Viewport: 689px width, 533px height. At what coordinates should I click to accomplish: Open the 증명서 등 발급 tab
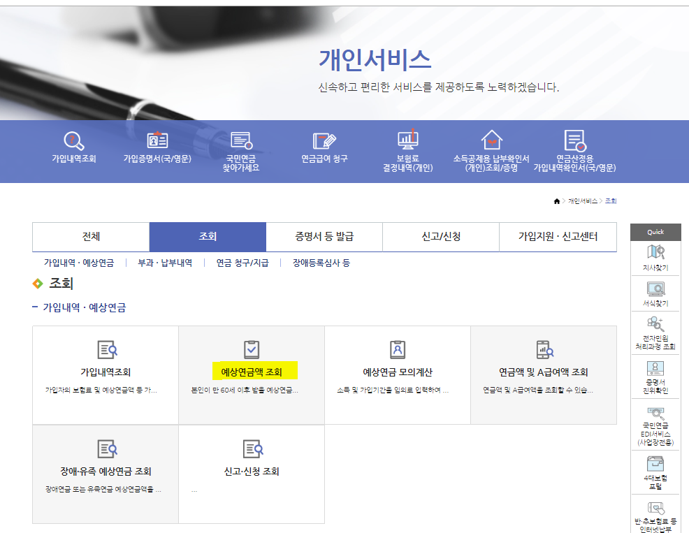tap(324, 237)
